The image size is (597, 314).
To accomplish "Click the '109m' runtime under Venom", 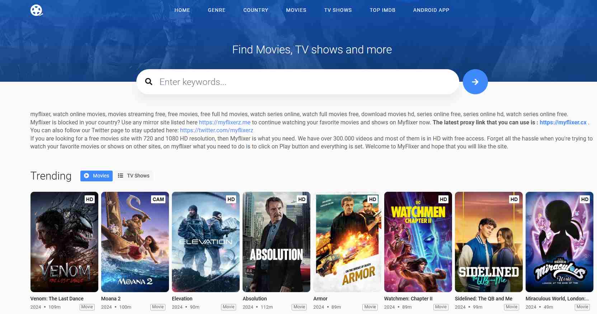I will [x=55, y=307].
